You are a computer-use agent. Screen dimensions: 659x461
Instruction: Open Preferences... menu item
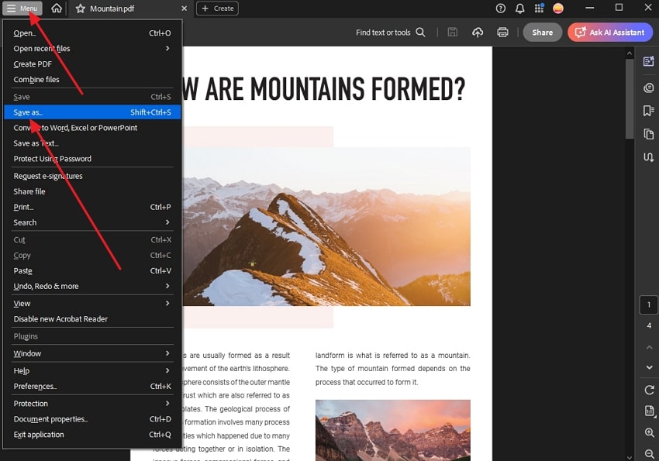[x=92, y=387]
